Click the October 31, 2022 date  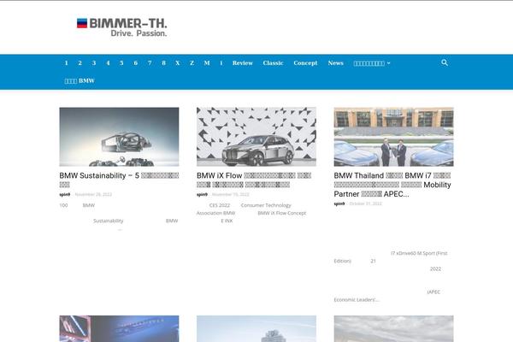point(366,203)
